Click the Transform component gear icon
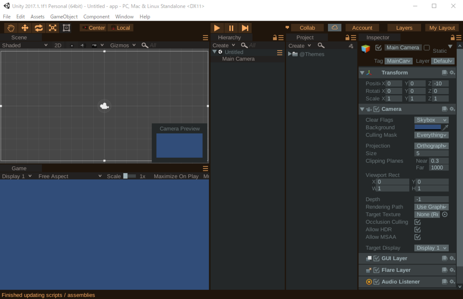 click(452, 73)
